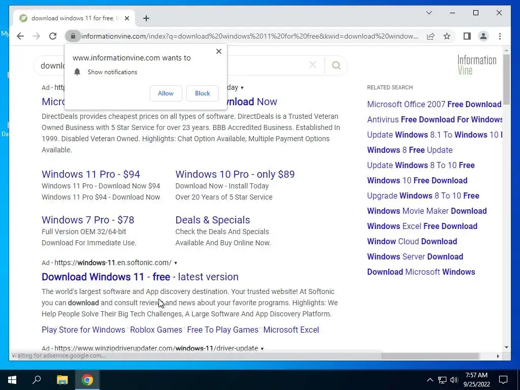Open the Windows Start menu
520x390 pixels.
click(x=12, y=380)
